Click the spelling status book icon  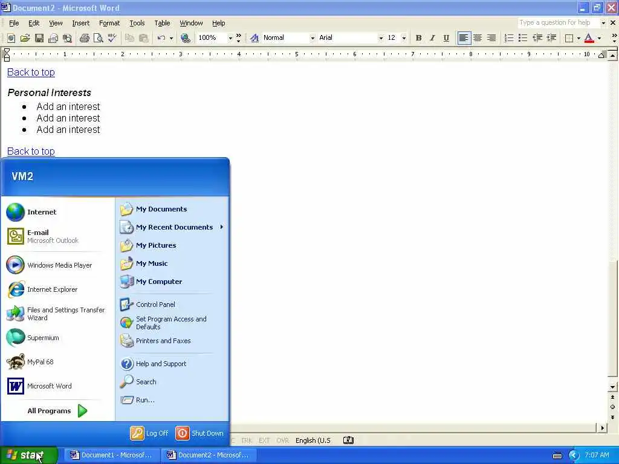tap(348, 440)
